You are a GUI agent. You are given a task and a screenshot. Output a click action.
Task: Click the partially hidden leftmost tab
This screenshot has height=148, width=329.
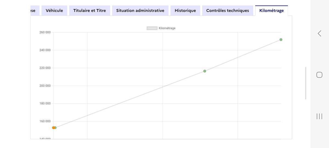click(35, 10)
